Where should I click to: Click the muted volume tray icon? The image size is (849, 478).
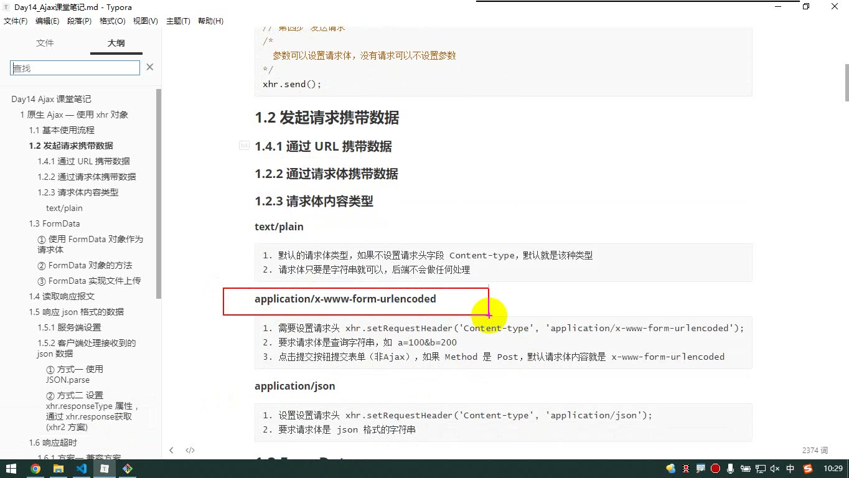[775, 469]
